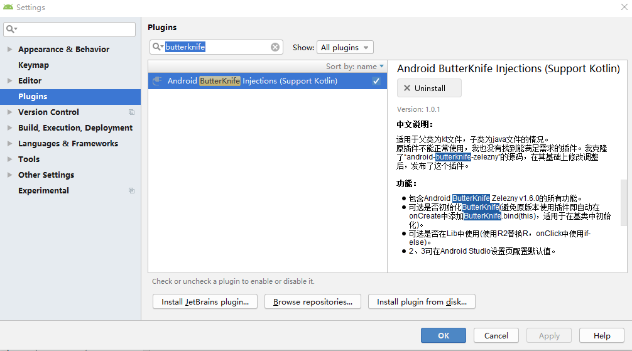Image resolution: width=632 pixels, height=351 pixels.
Task: Click the ButterKnife plugin row icon
Action: click(158, 80)
